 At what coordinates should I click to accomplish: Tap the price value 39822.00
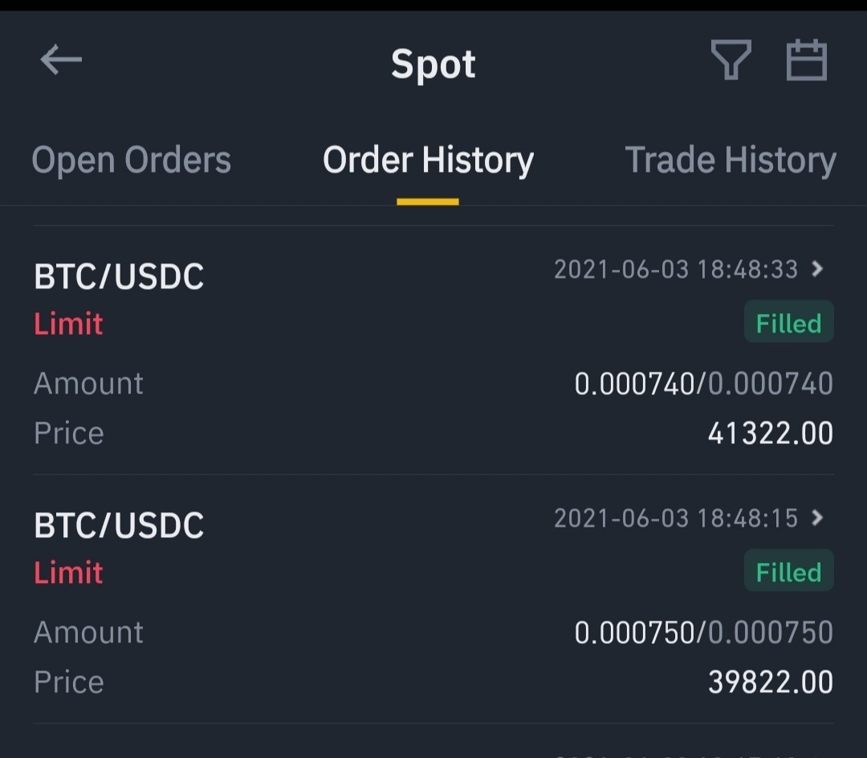coord(770,682)
